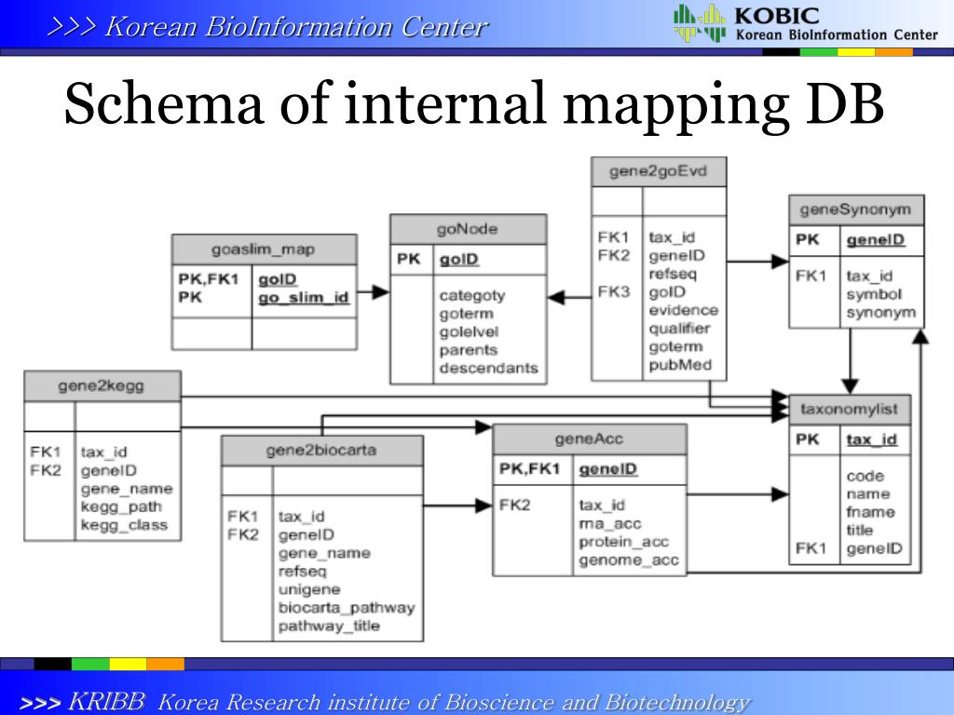The image size is (954, 715).
Task: Click "geneID" primary key in geneAcc
Action: (x=607, y=469)
